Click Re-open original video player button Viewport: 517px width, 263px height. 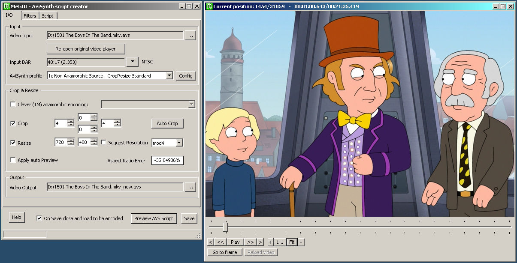(86, 49)
